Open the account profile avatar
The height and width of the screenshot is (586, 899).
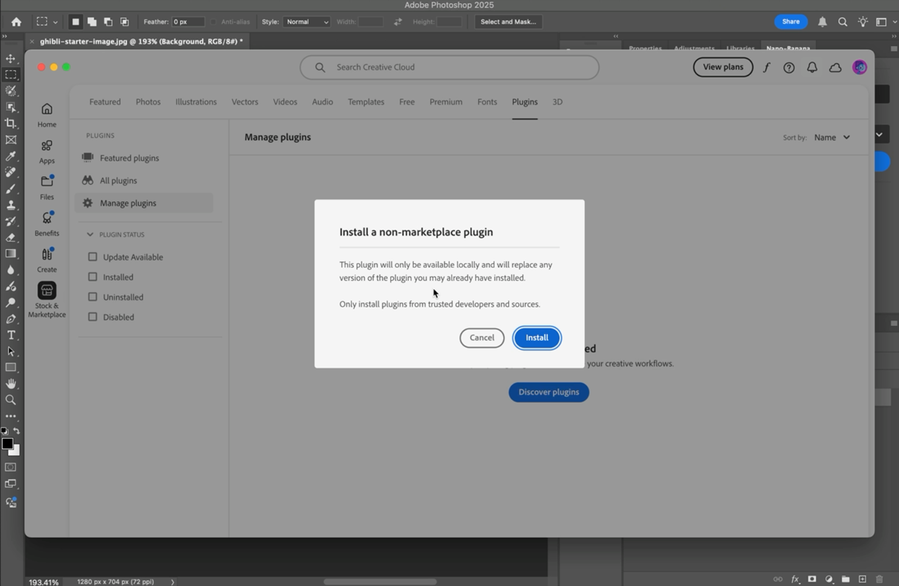tap(860, 67)
